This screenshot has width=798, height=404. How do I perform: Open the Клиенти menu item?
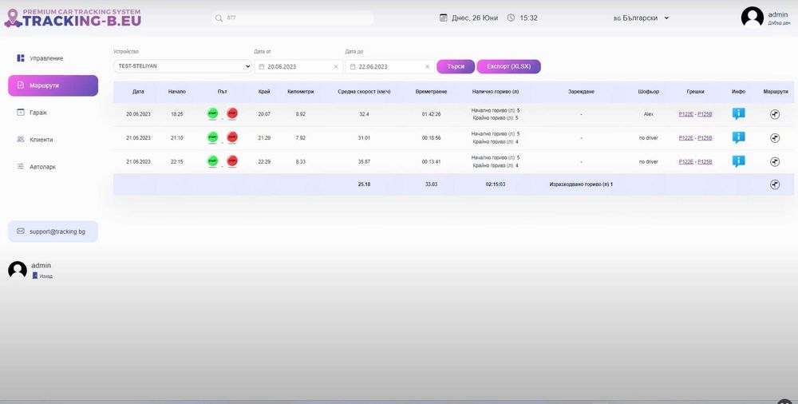click(53, 140)
